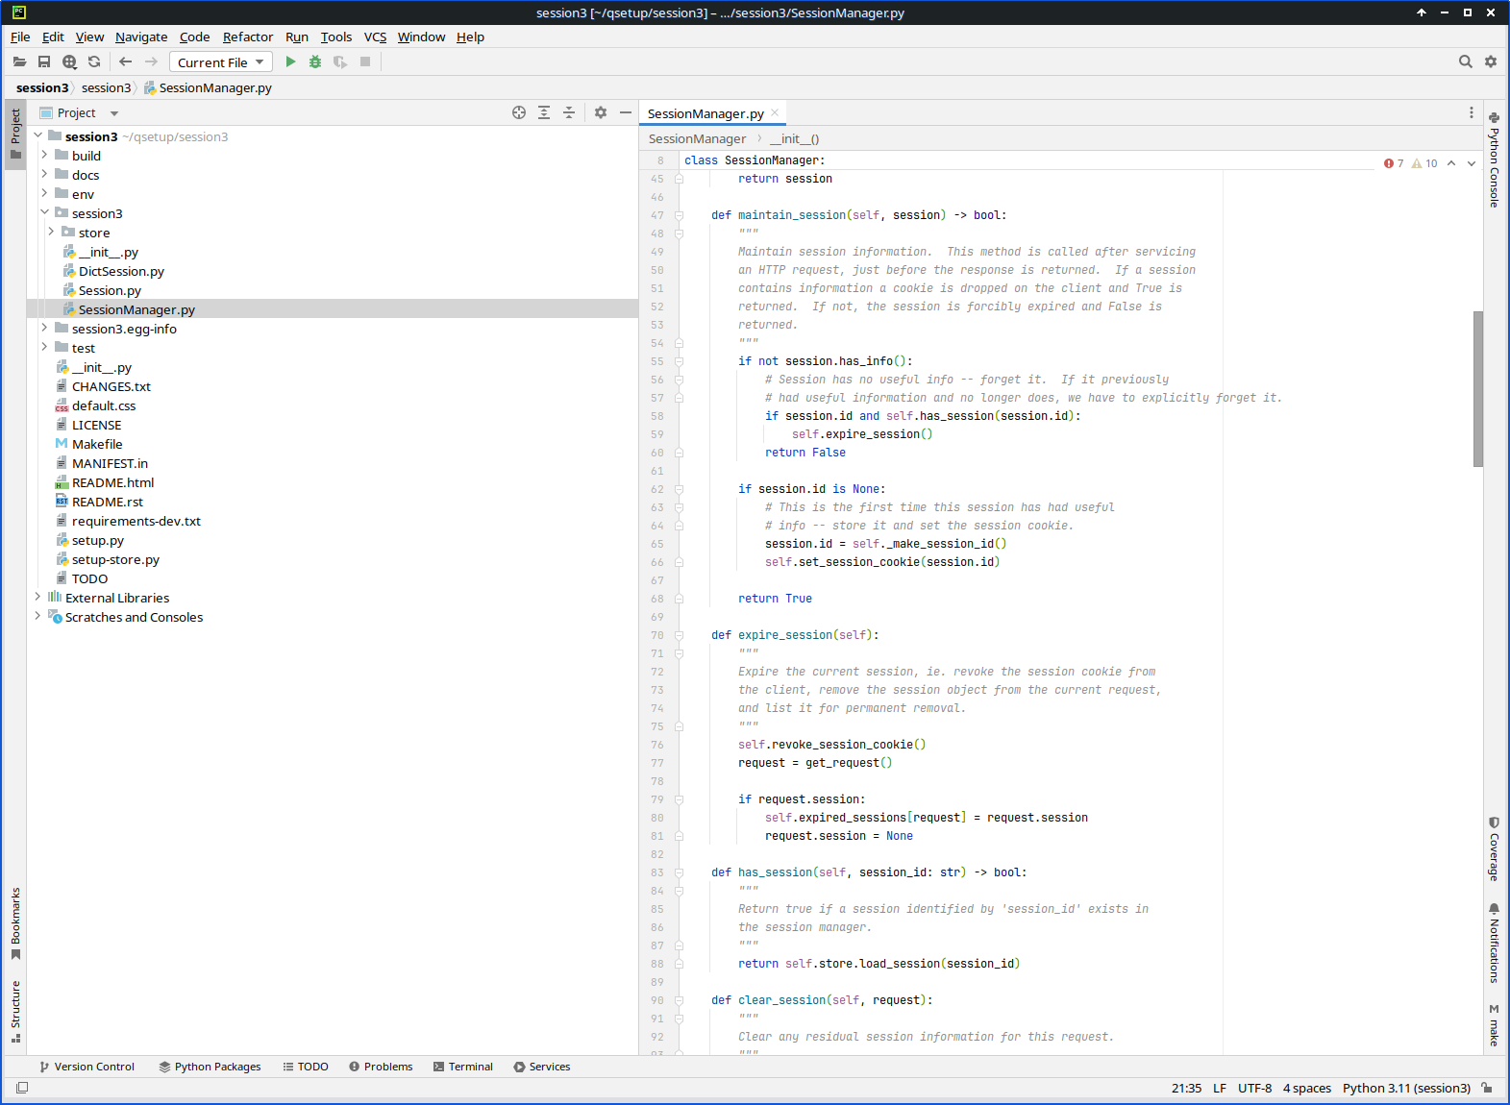Click Expand All icon in Project panel
This screenshot has height=1105, width=1510.
544,112
